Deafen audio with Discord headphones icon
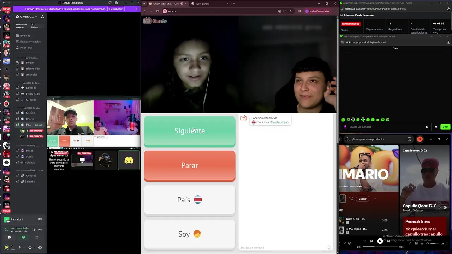The height and width of the screenshot is (254, 452). pos(30,248)
